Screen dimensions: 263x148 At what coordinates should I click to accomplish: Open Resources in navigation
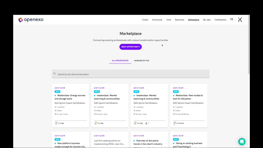point(179,20)
